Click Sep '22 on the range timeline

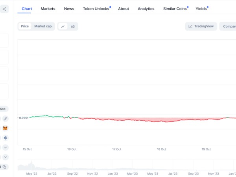click(x=72, y=173)
